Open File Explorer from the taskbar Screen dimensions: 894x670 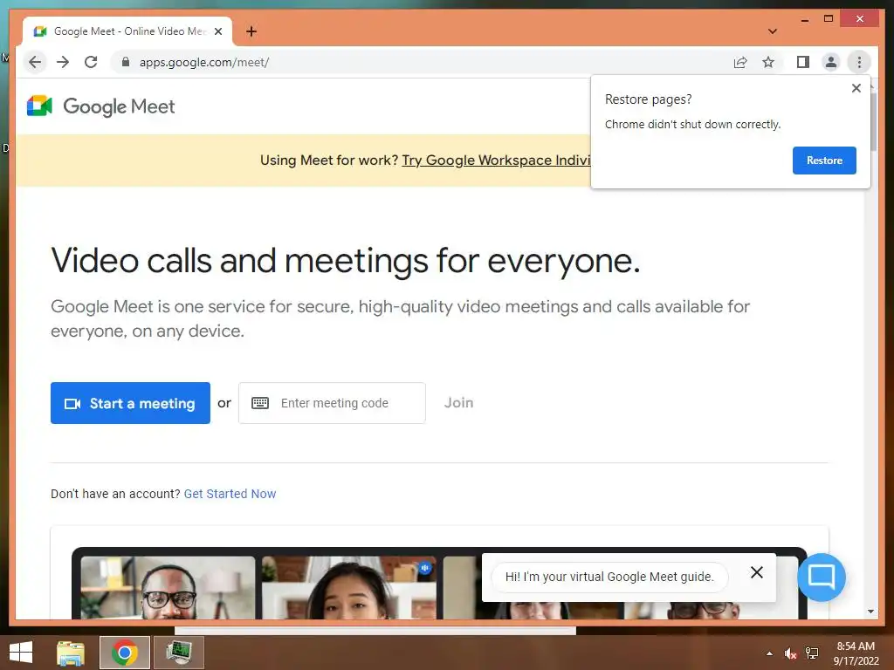click(x=71, y=653)
